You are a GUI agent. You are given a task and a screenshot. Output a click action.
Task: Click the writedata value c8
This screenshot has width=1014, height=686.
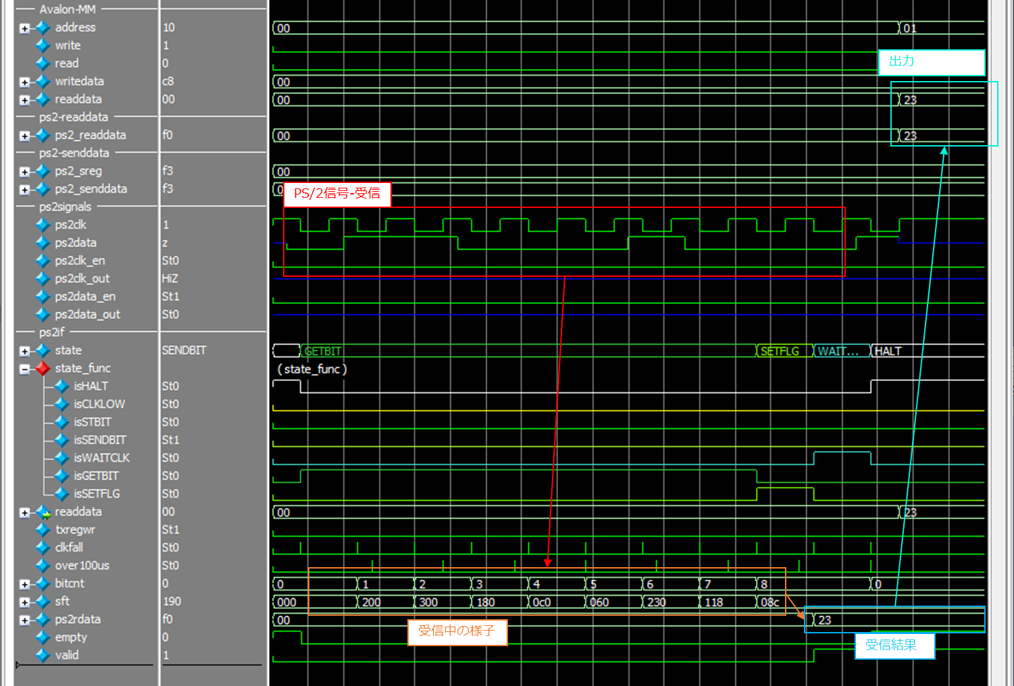[x=168, y=81]
